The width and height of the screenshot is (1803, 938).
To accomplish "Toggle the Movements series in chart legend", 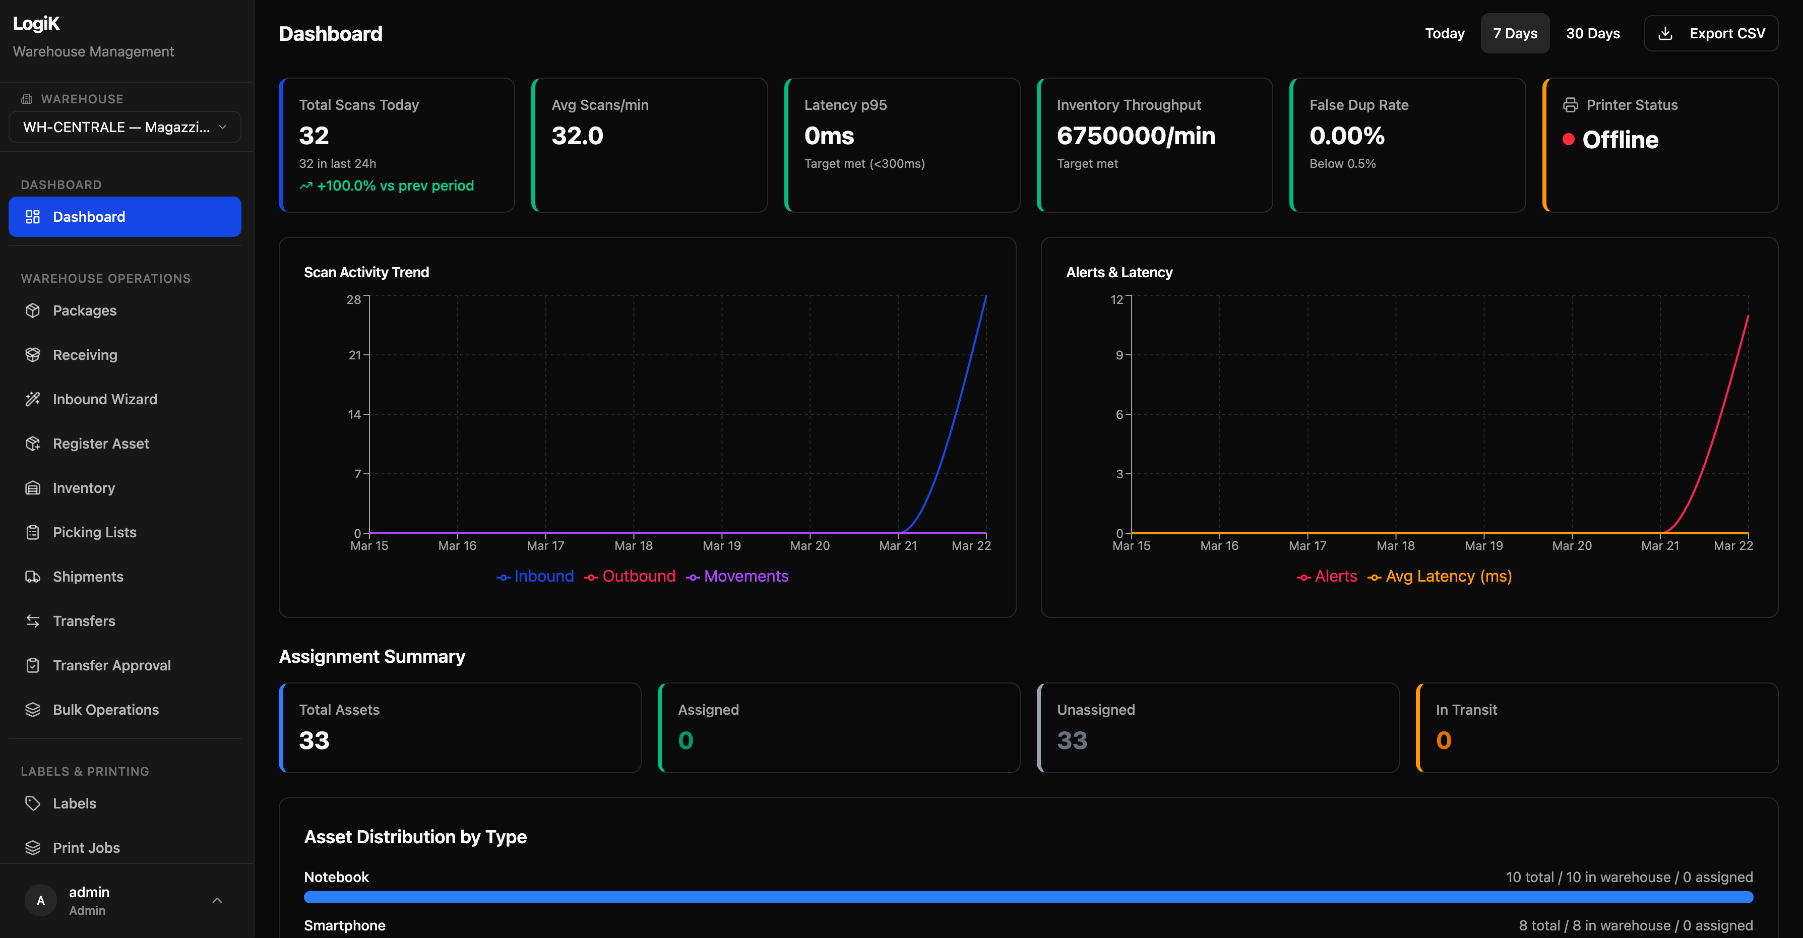I will (737, 576).
